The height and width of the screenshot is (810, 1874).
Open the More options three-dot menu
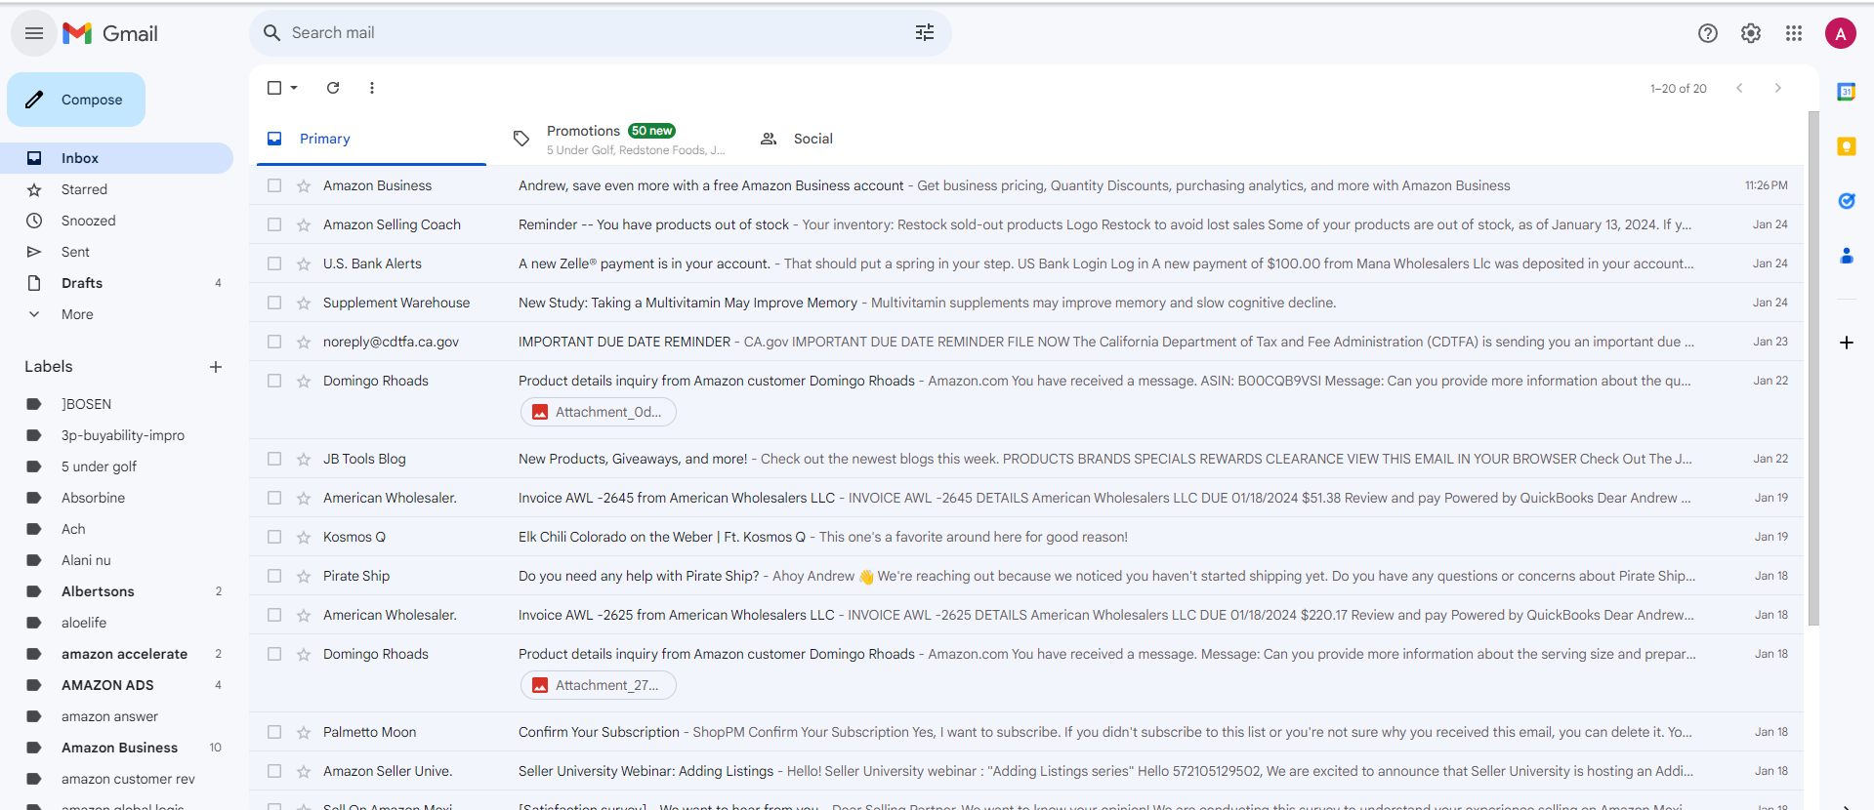click(372, 88)
